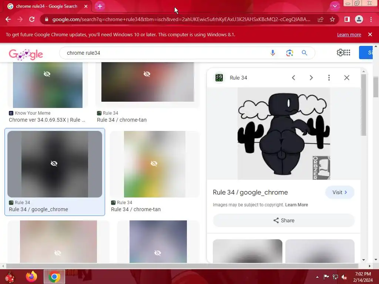Click the horizontal scrollbar right arrow
379x284 pixels.
point(370,266)
